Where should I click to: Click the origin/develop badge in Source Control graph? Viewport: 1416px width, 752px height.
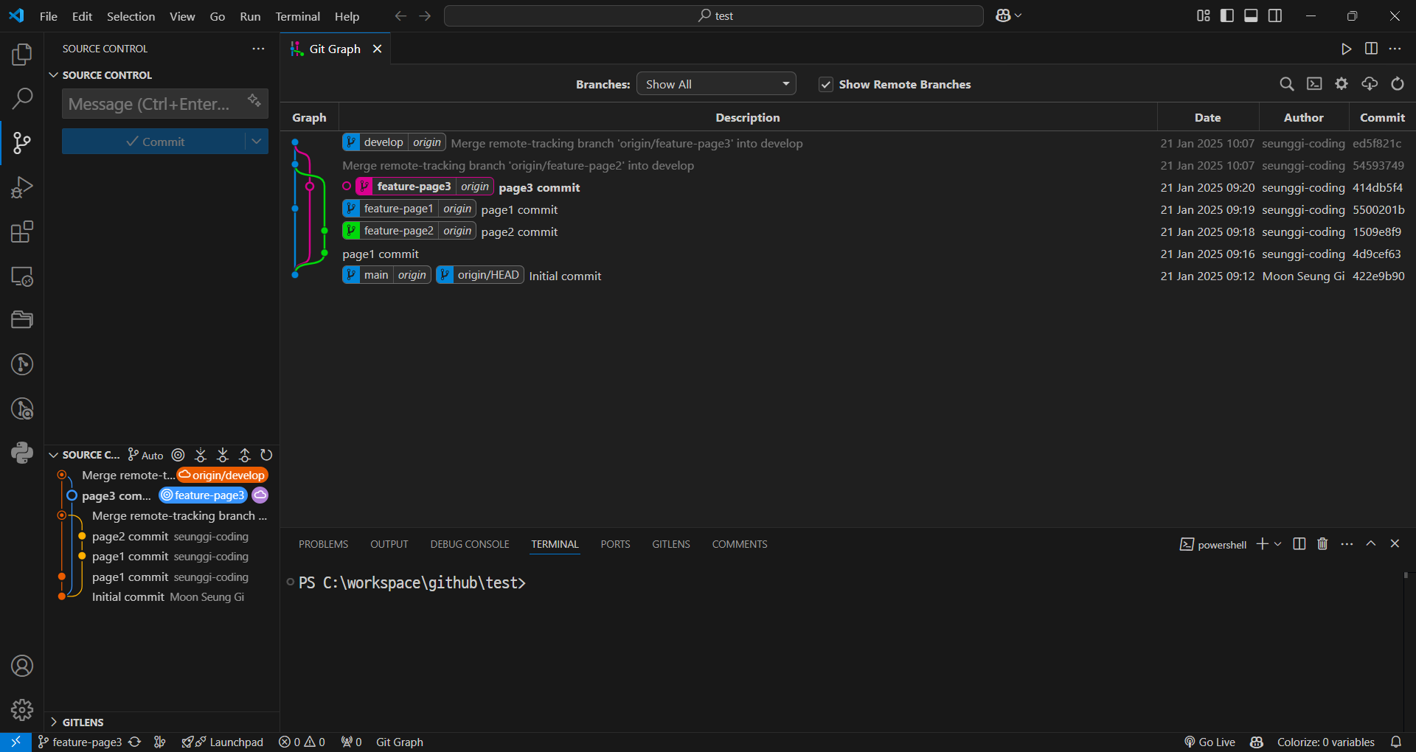coord(222,476)
